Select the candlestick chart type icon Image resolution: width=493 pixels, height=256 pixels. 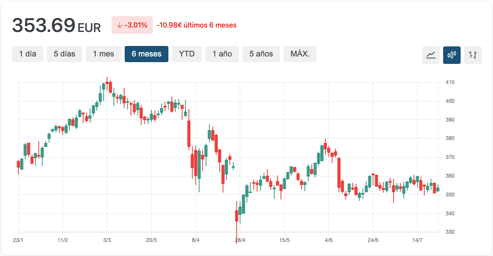[x=452, y=55]
